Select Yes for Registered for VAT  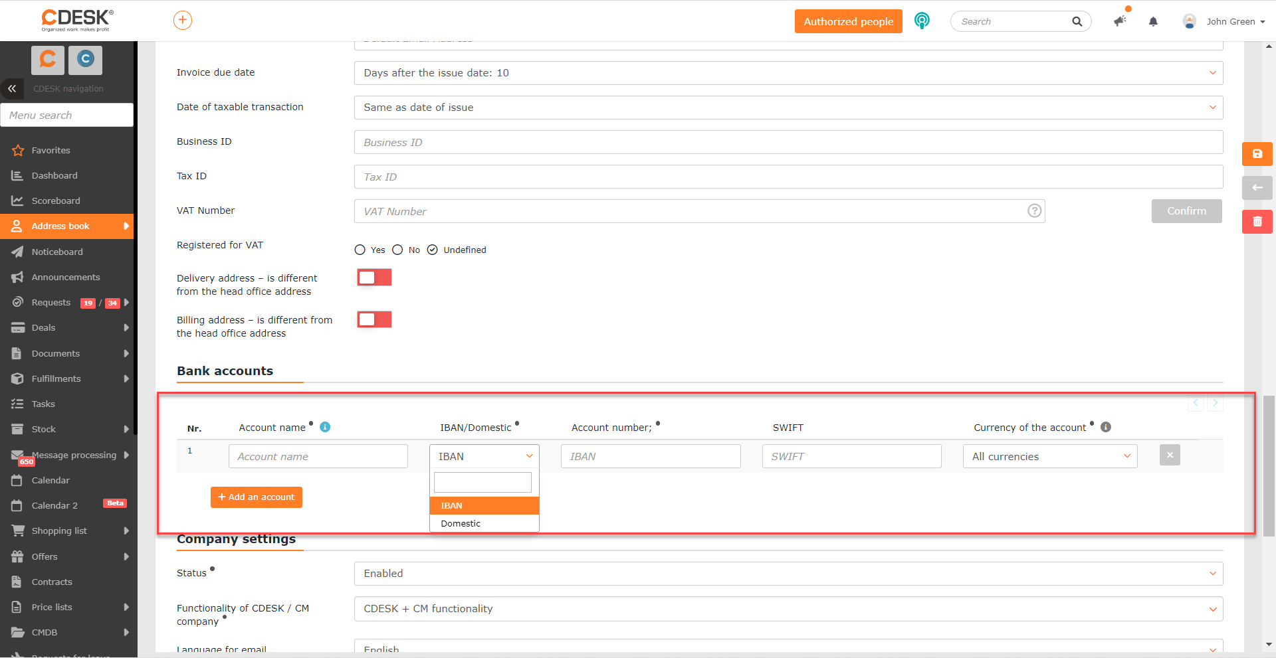pos(360,250)
